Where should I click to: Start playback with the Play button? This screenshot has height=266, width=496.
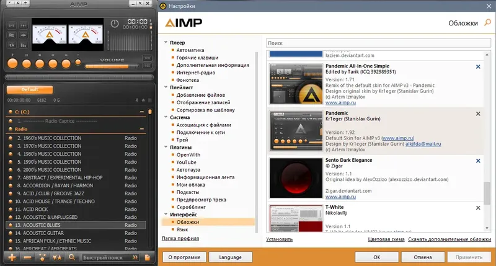pos(12,64)
